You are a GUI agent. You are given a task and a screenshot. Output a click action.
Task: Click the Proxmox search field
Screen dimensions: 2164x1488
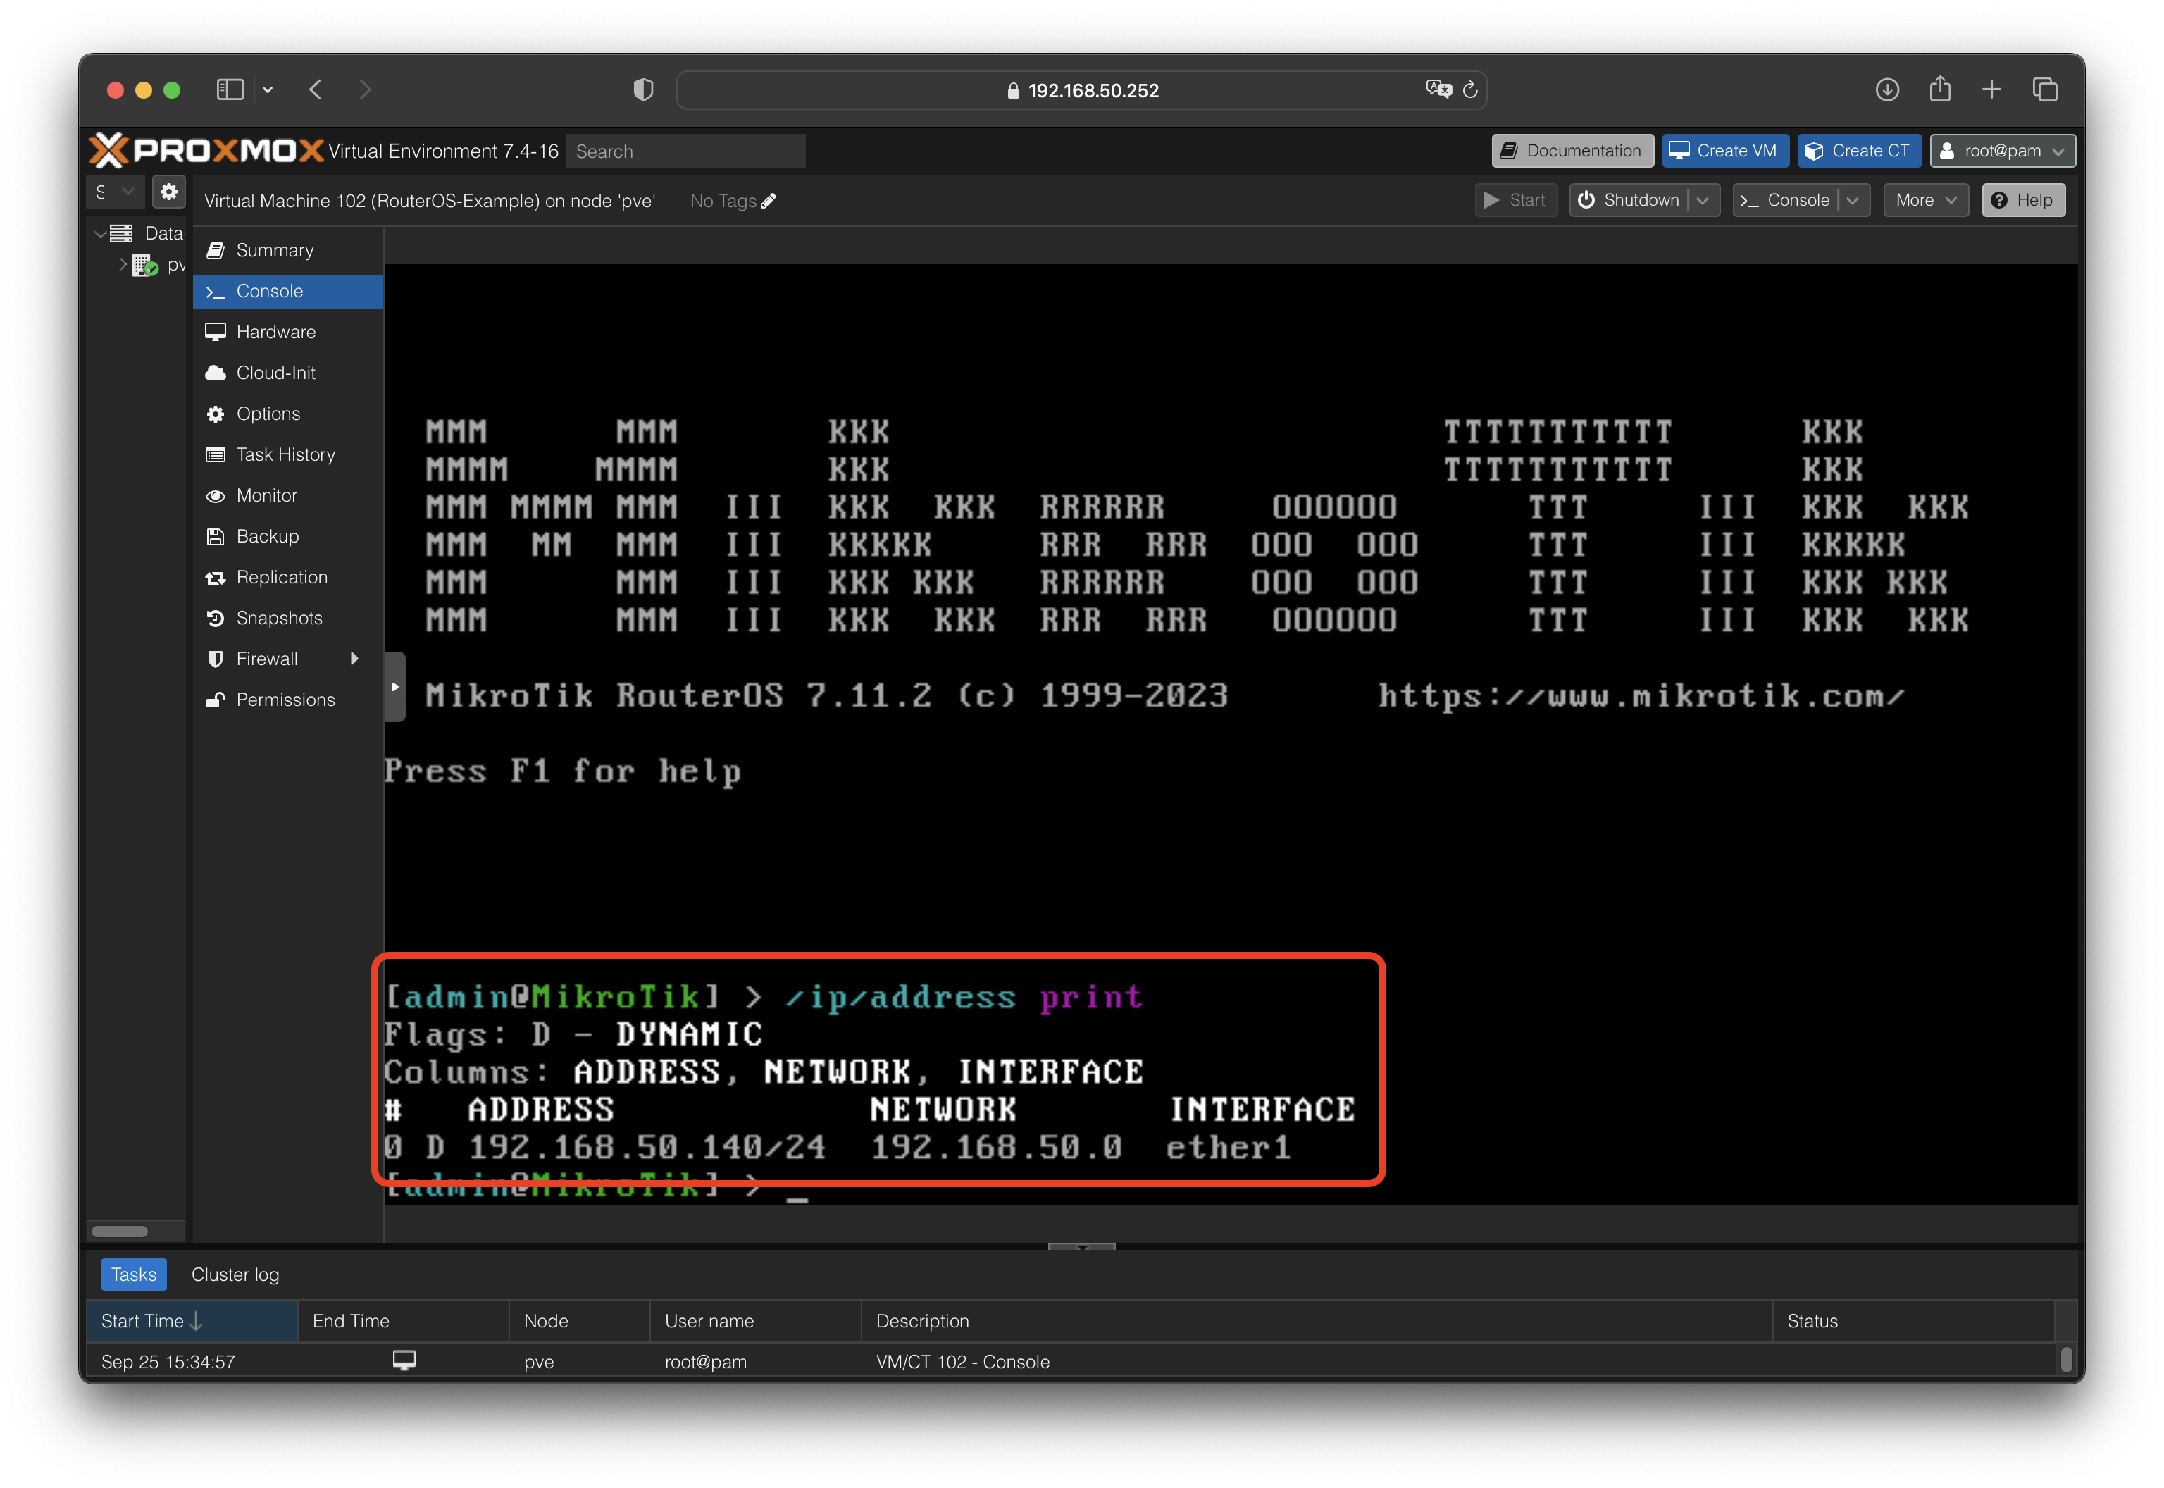(685, 151)
